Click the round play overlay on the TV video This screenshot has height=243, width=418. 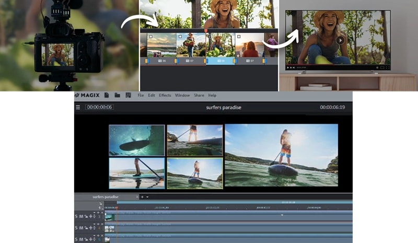coord(340,40)
